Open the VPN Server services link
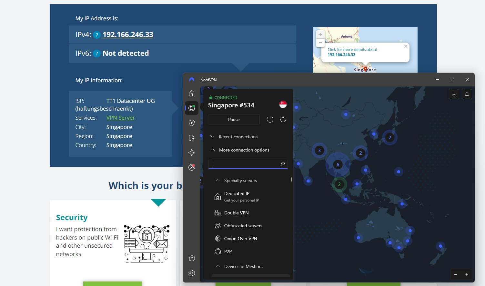The image size is (485, 286). (x=121, y=118)
